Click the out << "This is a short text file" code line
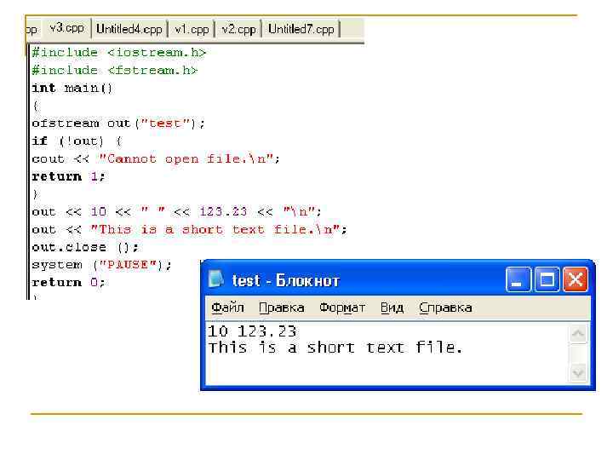This screenshot has height=460, width=613. click(x=189, y=230)
